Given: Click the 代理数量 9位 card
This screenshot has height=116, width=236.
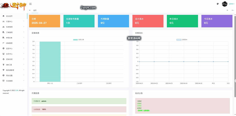Looking at the screenshot, I should pyautogui.click(x=113, y=21).
